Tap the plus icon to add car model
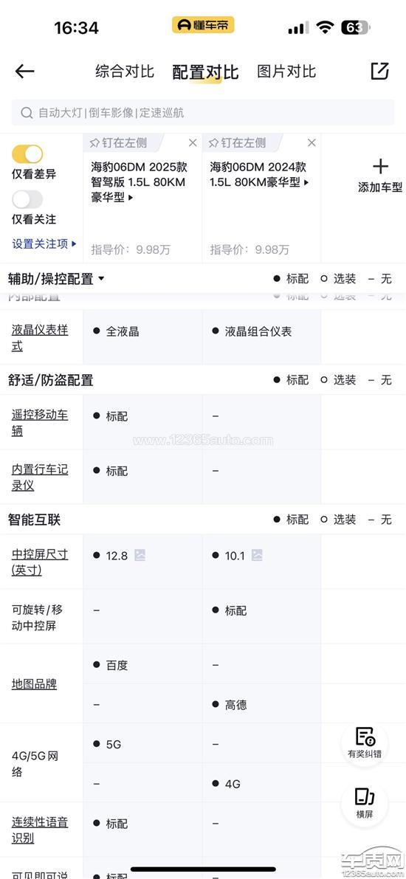The height and width of the screenshot is (879, 406). (380, 167)
